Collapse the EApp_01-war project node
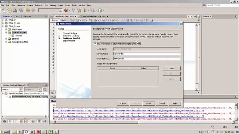The width and height of the screenshot is (239, 134). (x=3, y=26)
